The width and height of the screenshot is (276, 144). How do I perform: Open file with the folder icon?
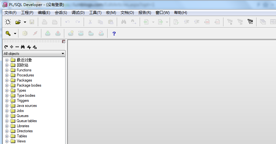pos(18,22)
